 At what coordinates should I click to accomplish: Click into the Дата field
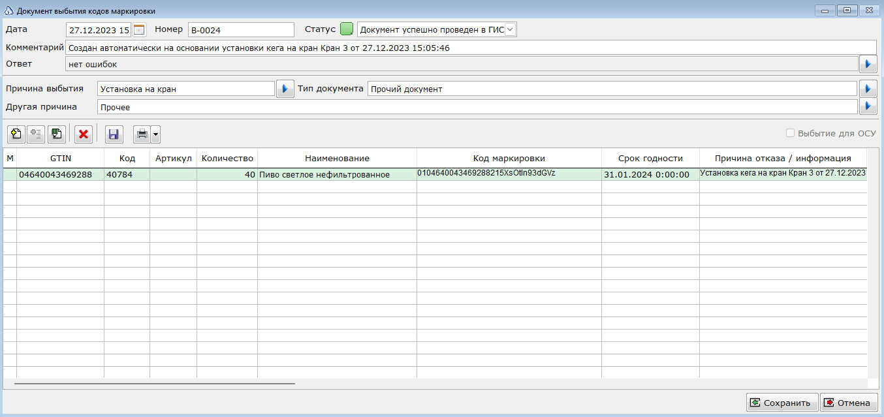pos(99,29)
